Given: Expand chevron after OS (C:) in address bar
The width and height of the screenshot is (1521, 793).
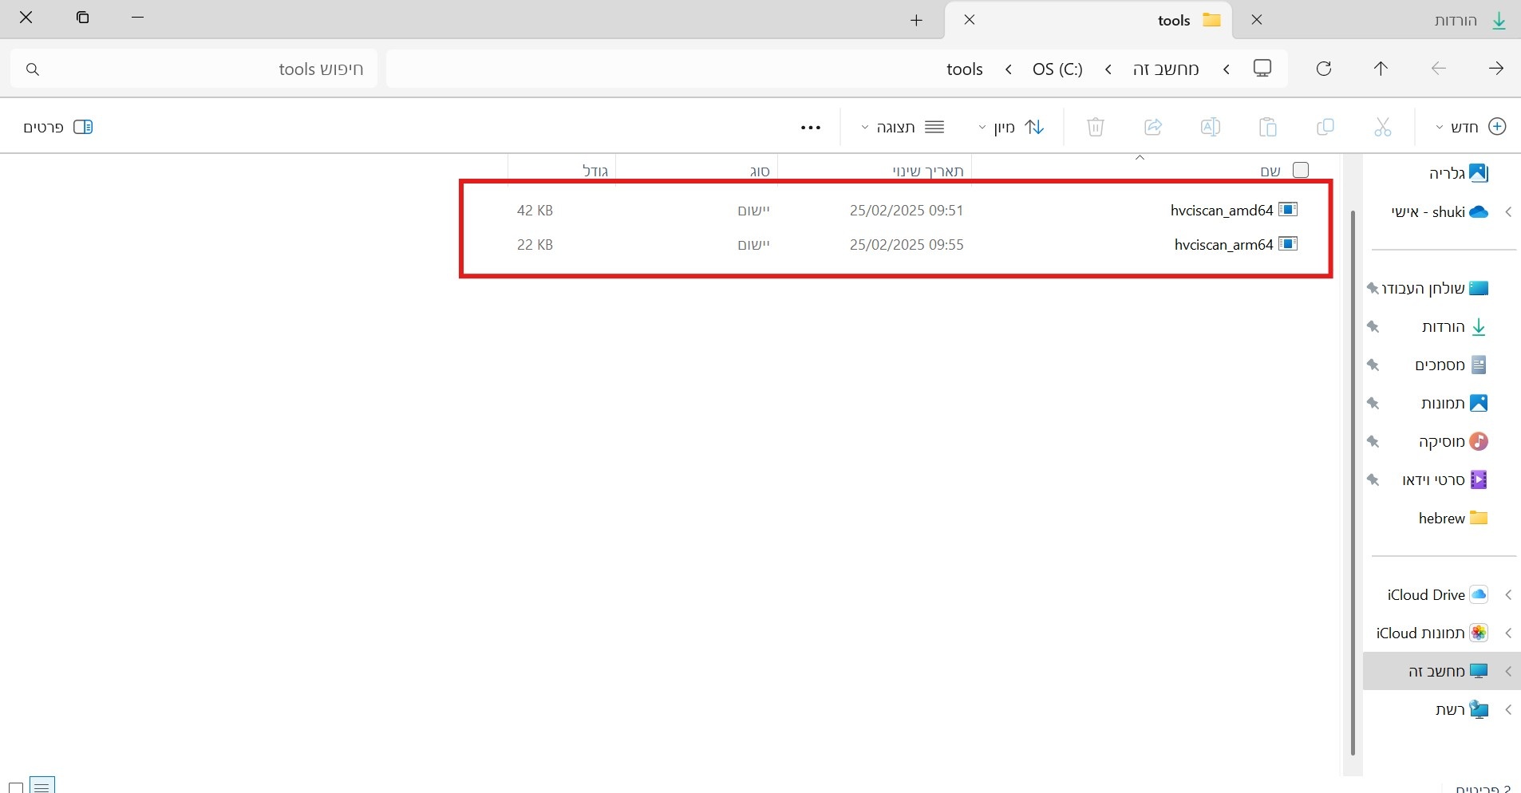Looking at the screenshot, I should (1009, 69).
